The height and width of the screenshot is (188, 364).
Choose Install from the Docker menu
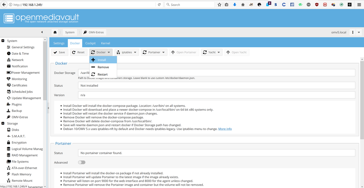(103, 60)
